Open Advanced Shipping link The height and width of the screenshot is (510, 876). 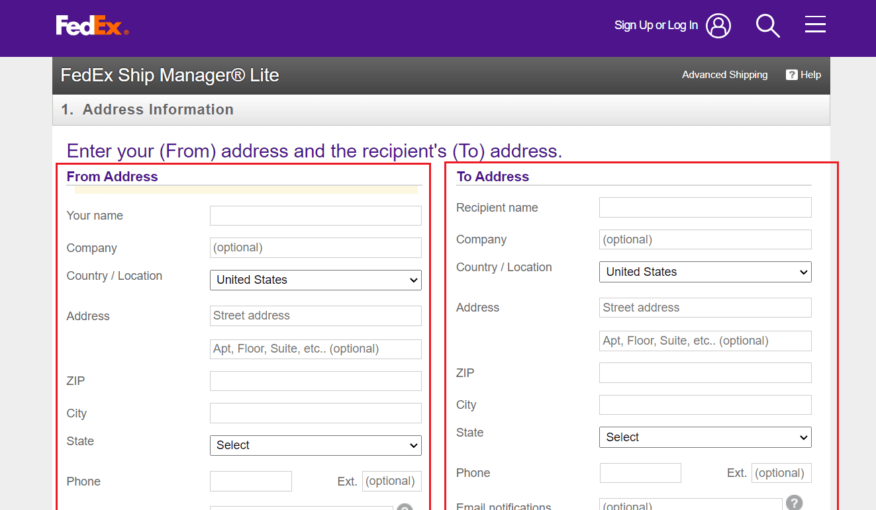click(x=725, y=75)
